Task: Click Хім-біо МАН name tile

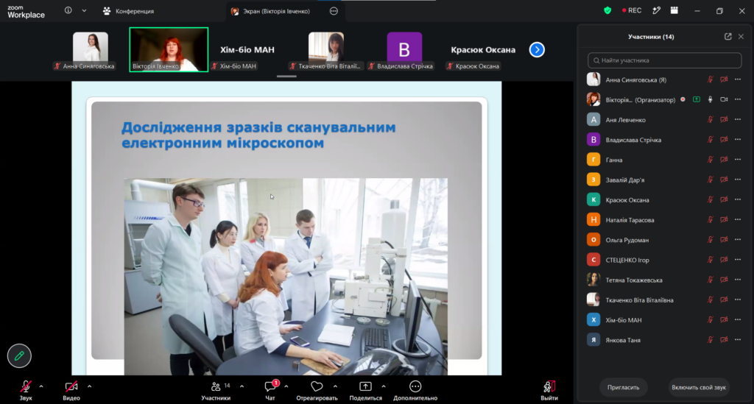Action: [247, 50]
